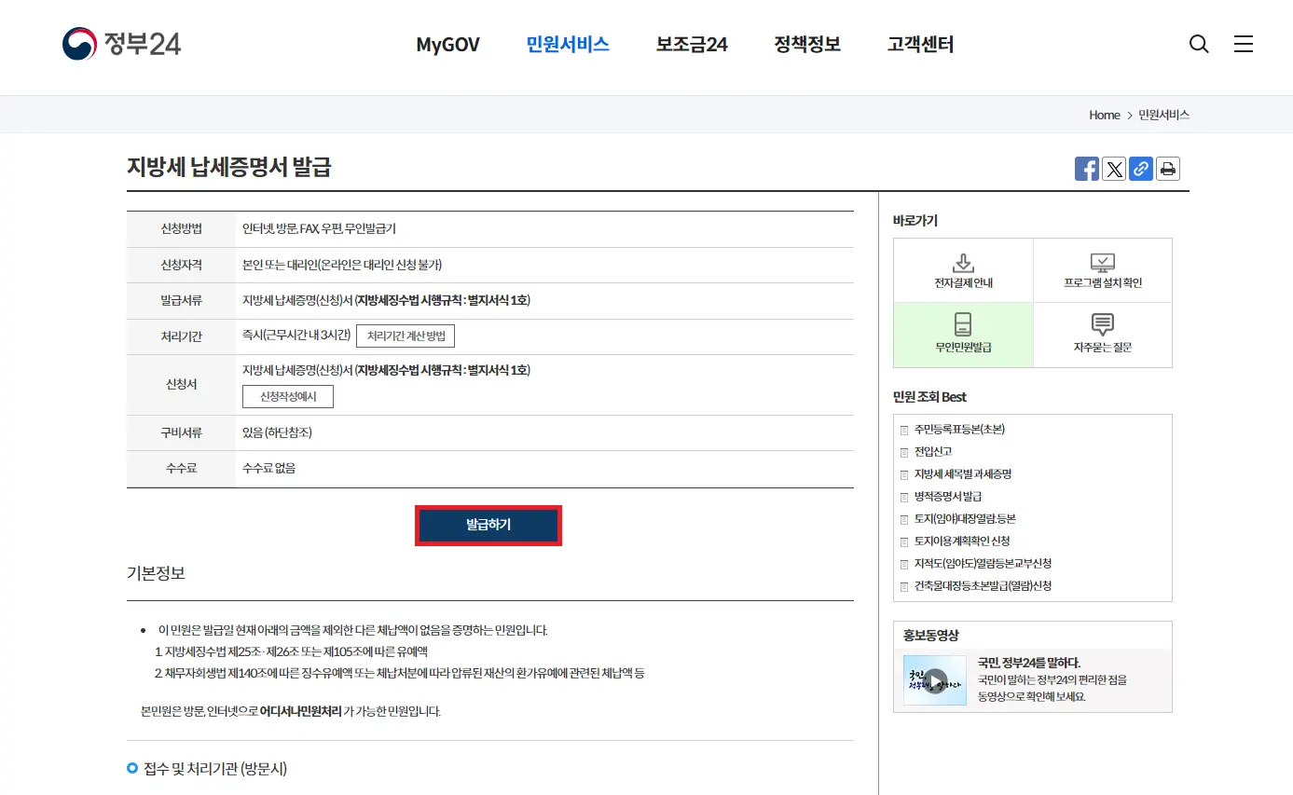Print the page using the printer icon
The width and height of the screenshot is (1293, 795).
pyautogui.click(x=1167, y=169)
